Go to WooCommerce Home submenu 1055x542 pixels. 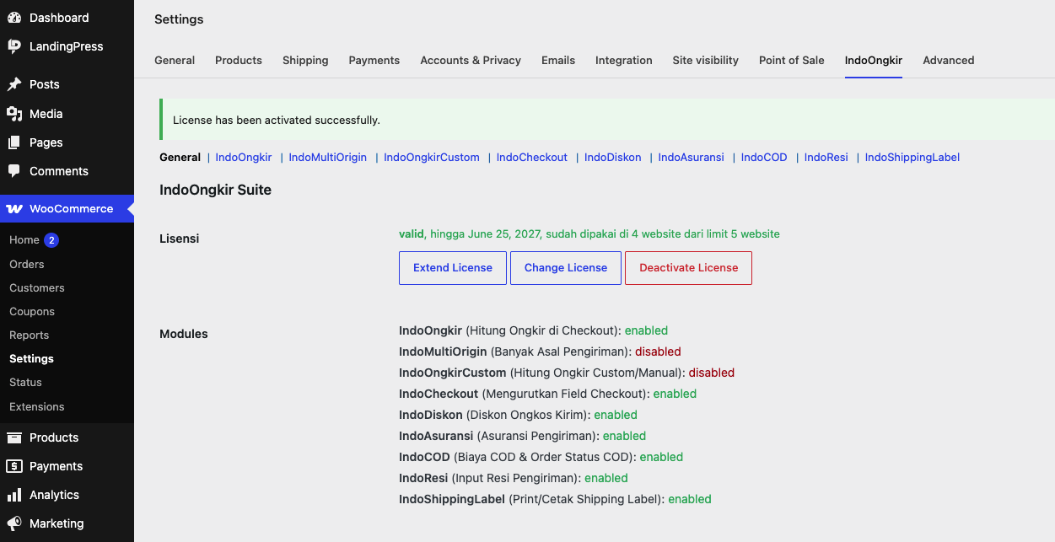[x=24, y=240]
